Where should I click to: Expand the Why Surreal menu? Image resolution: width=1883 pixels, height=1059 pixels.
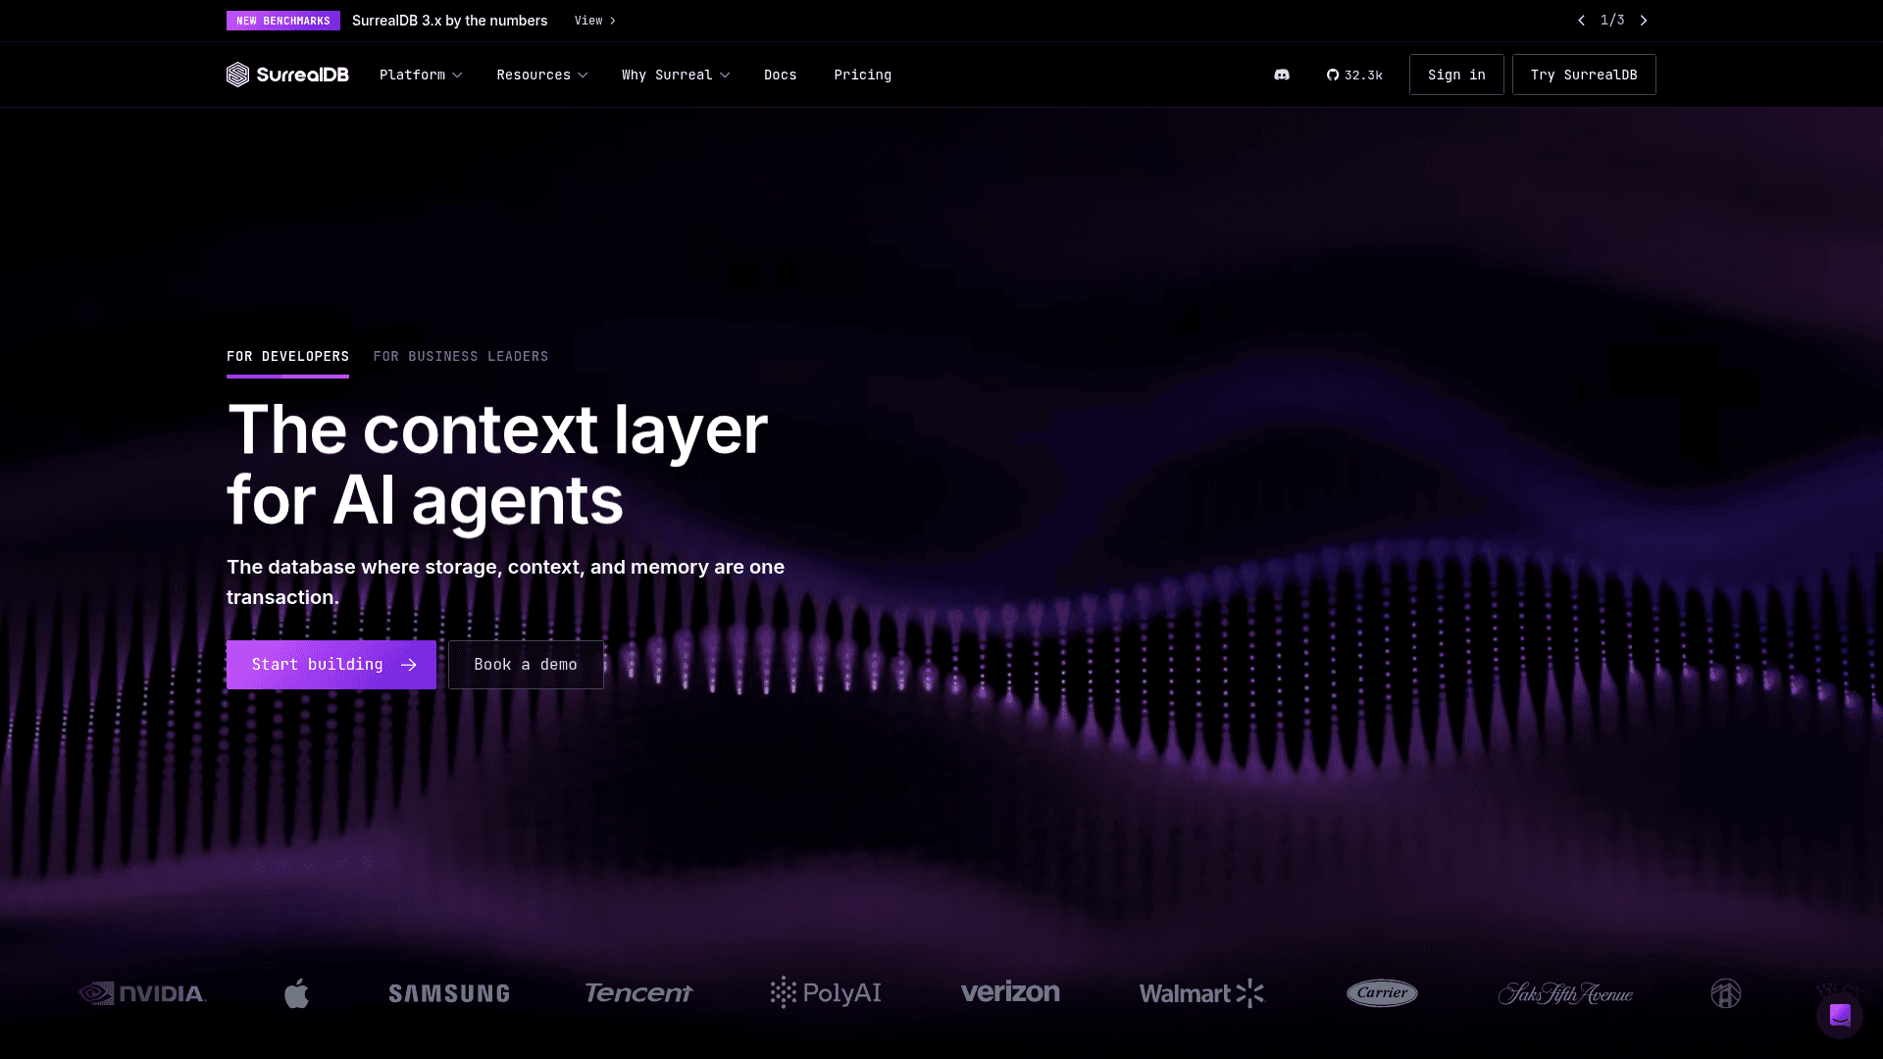point(676,75)
